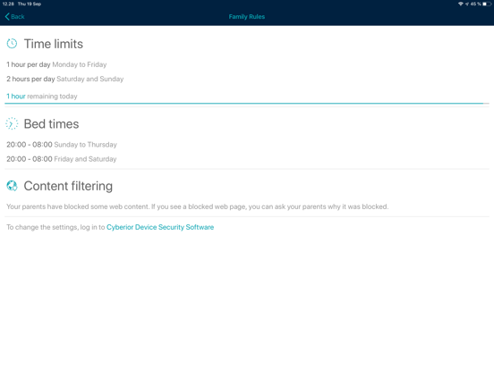
Task: Tap the Wi-Fi status icon
Action: point(461,4)
